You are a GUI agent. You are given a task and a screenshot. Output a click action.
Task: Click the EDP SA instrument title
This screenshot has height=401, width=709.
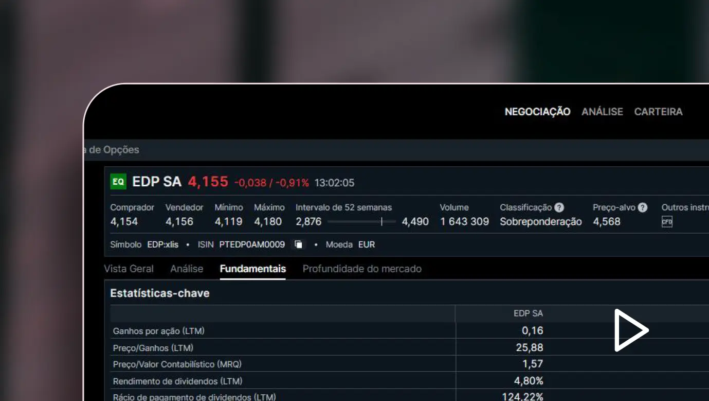point(157,182)
